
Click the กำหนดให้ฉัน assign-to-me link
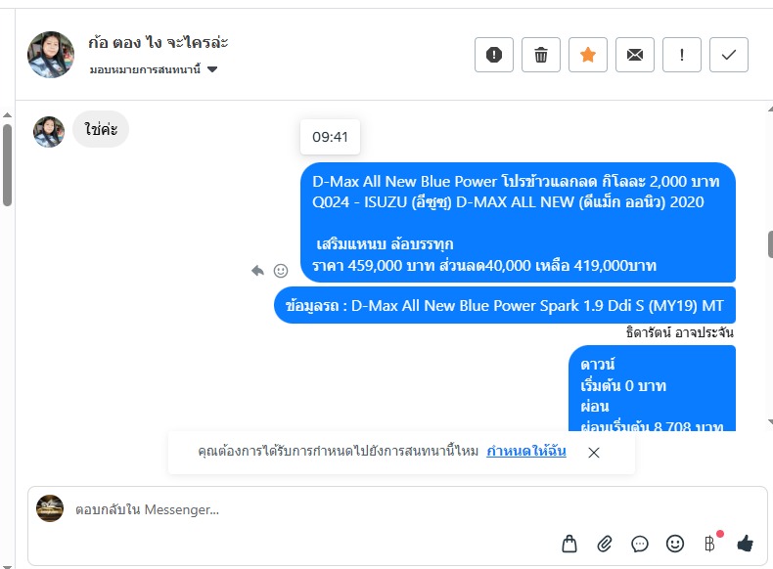[x=526, y=451]
